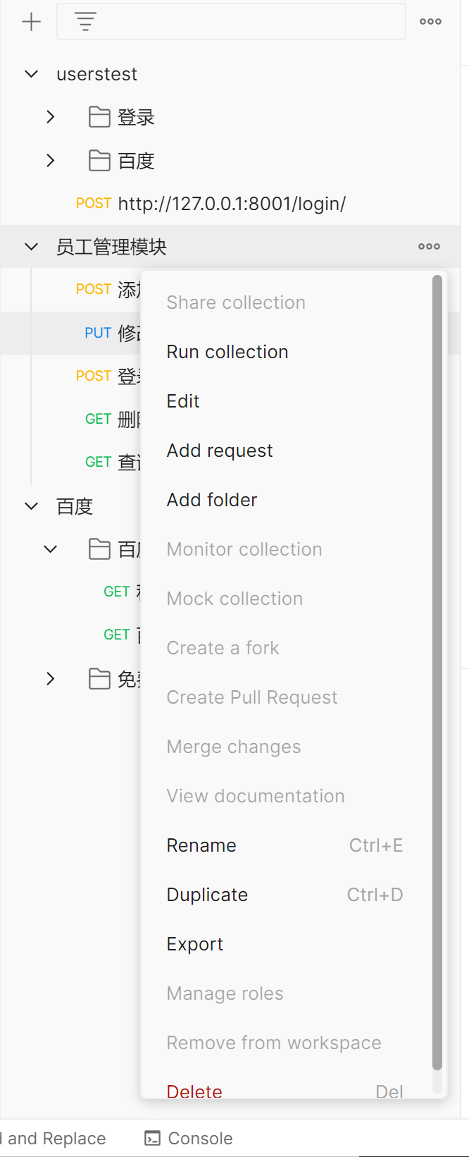Click the Console icon in status bar

(152, 1138)
